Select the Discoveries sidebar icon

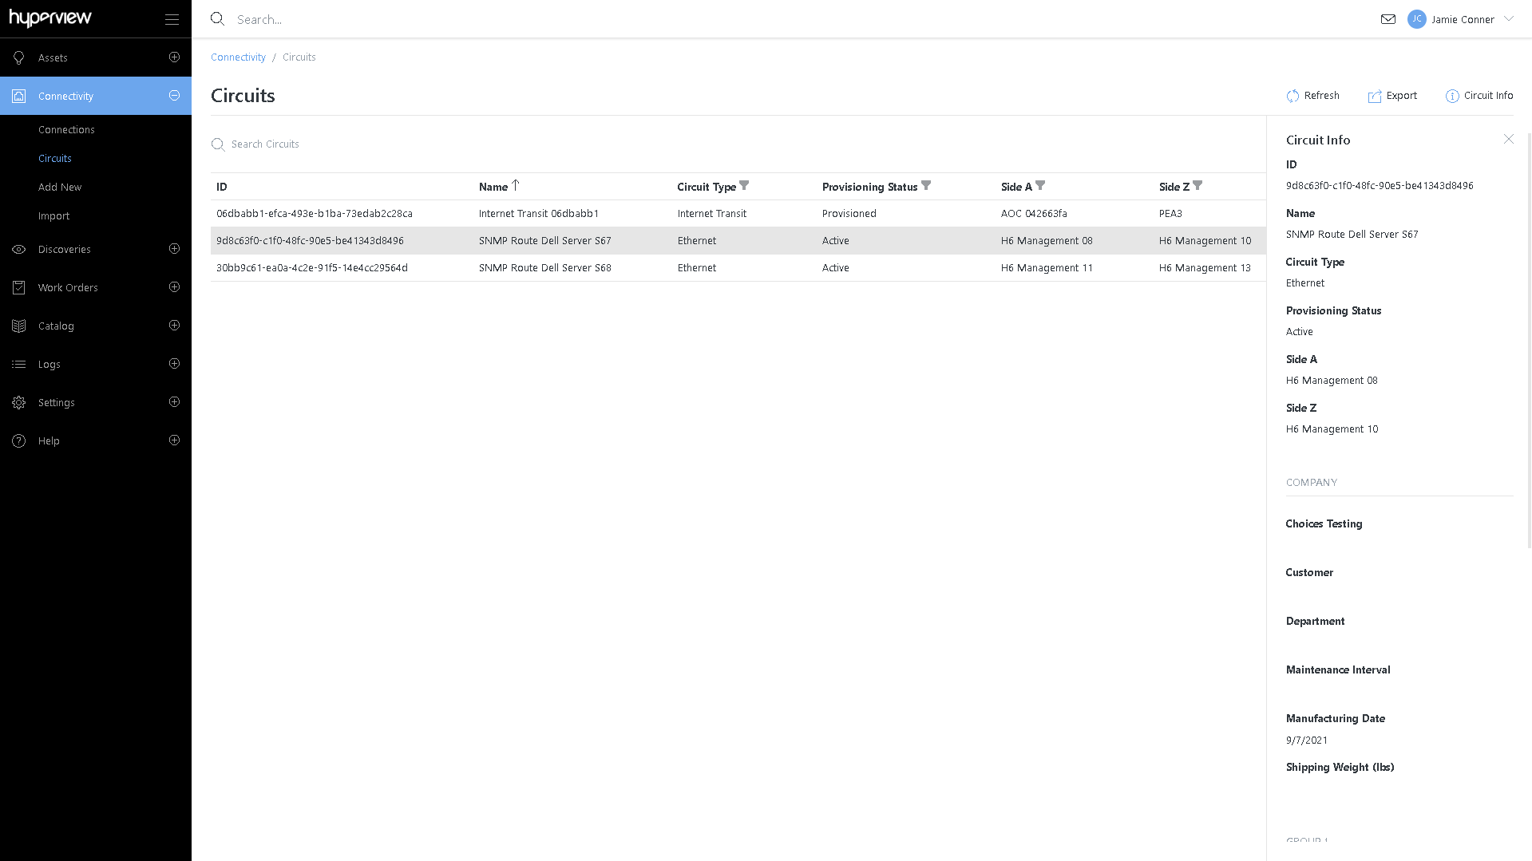pyautogui.click(x=18, y=249)
